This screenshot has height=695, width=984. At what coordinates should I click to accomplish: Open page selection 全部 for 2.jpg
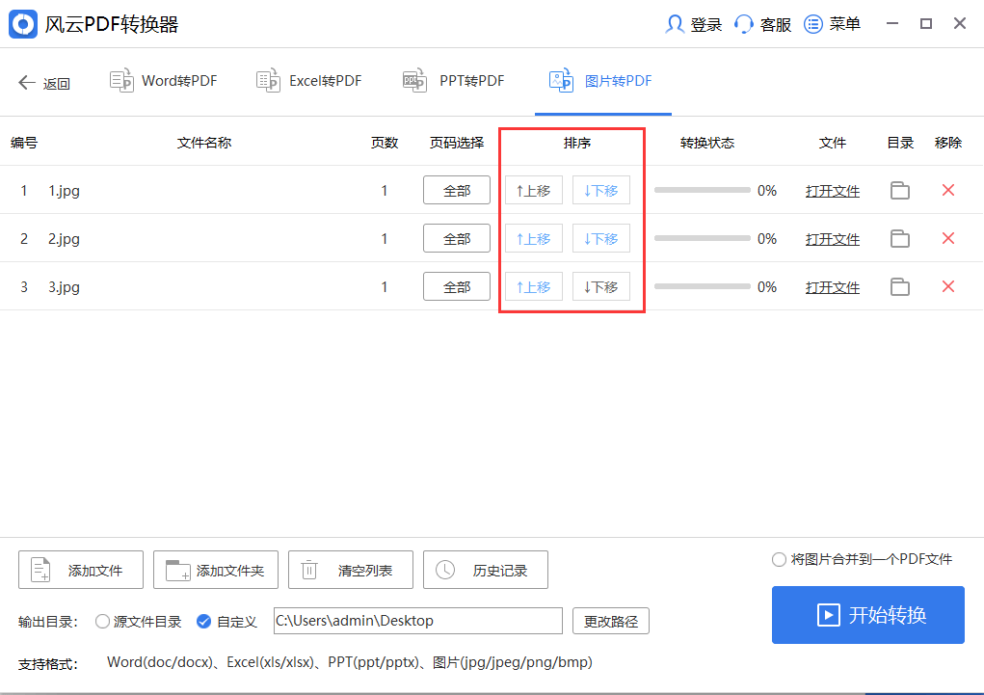tap(456, 238)
